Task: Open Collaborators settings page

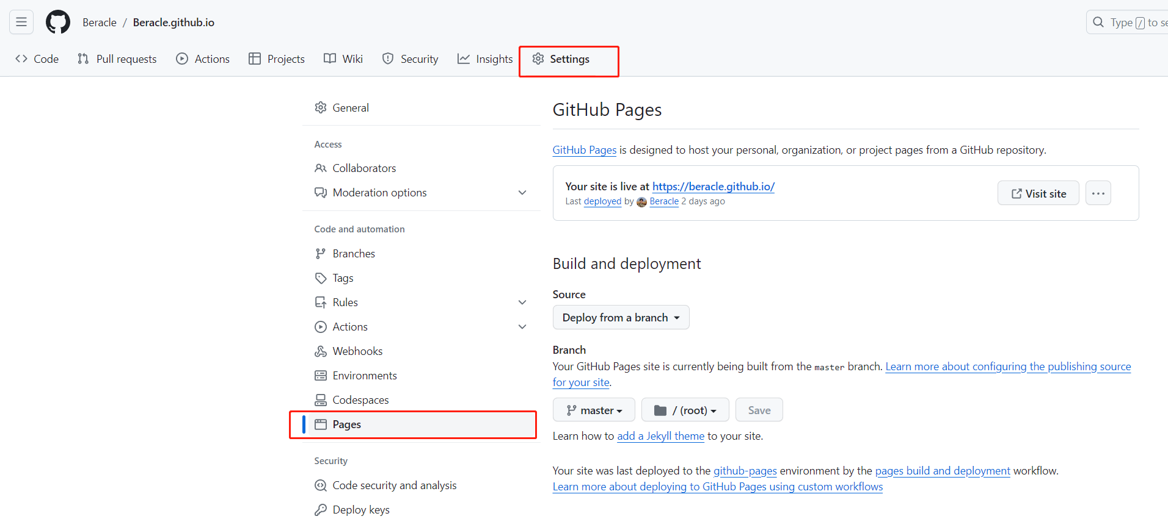Action: pos(422,168)
